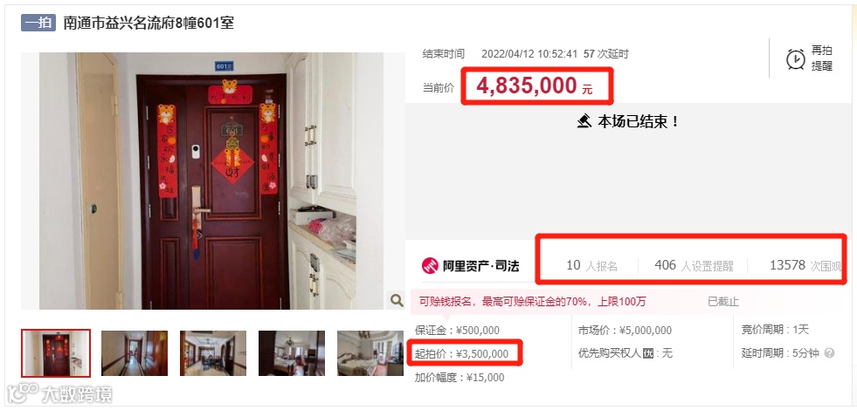Open the listing title 南通市益兴名流府8幢601室
Screen dimensions: 857x410
coord(149,23)
